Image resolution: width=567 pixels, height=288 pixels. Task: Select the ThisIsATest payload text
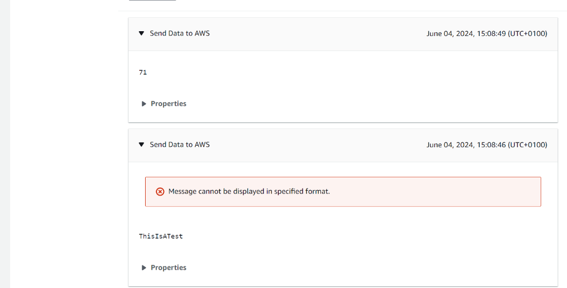coord(161,236)
